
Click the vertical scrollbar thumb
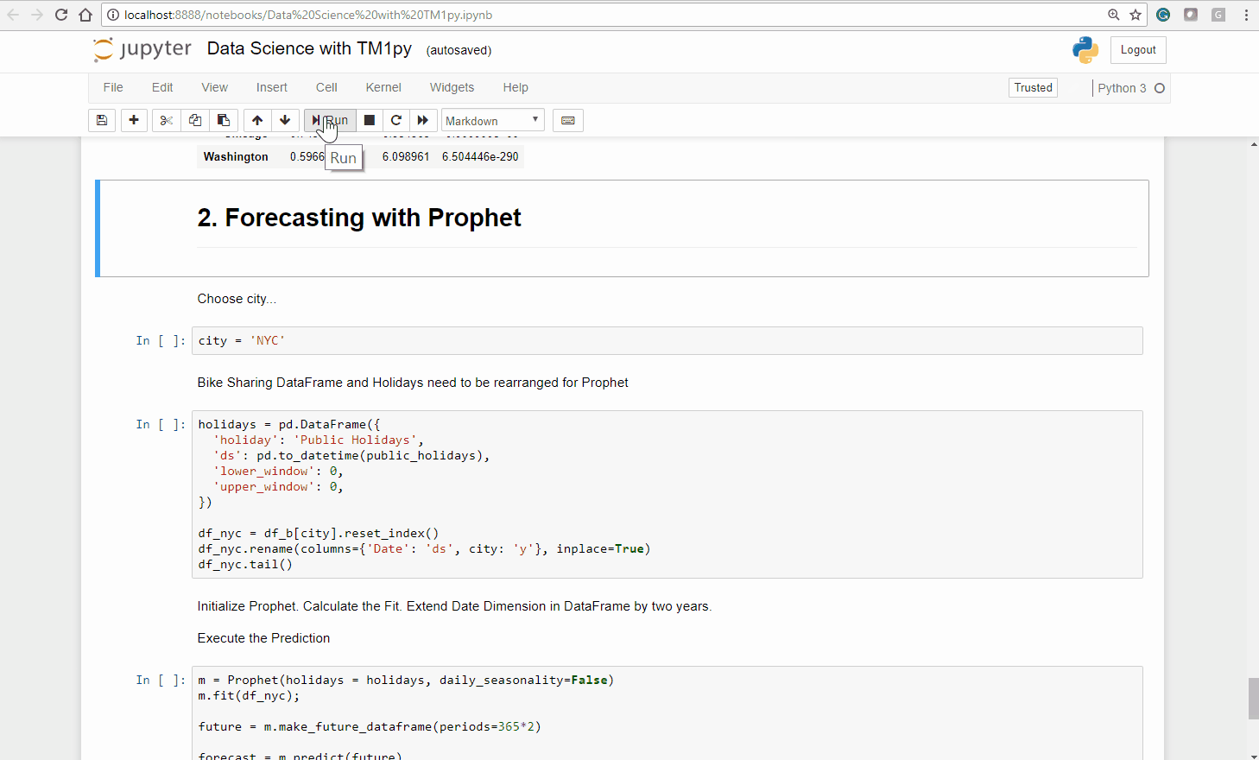(x=1253, y=698)
